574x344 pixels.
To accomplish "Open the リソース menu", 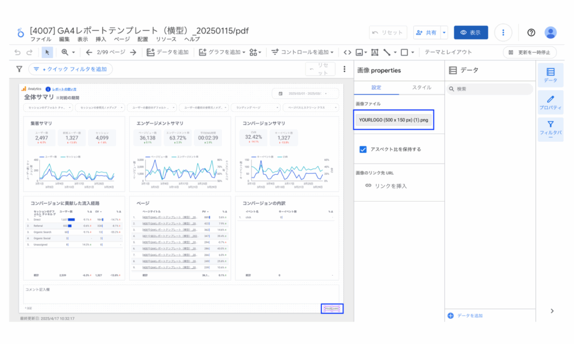I will pyautogui.click(x=166, y=39).
